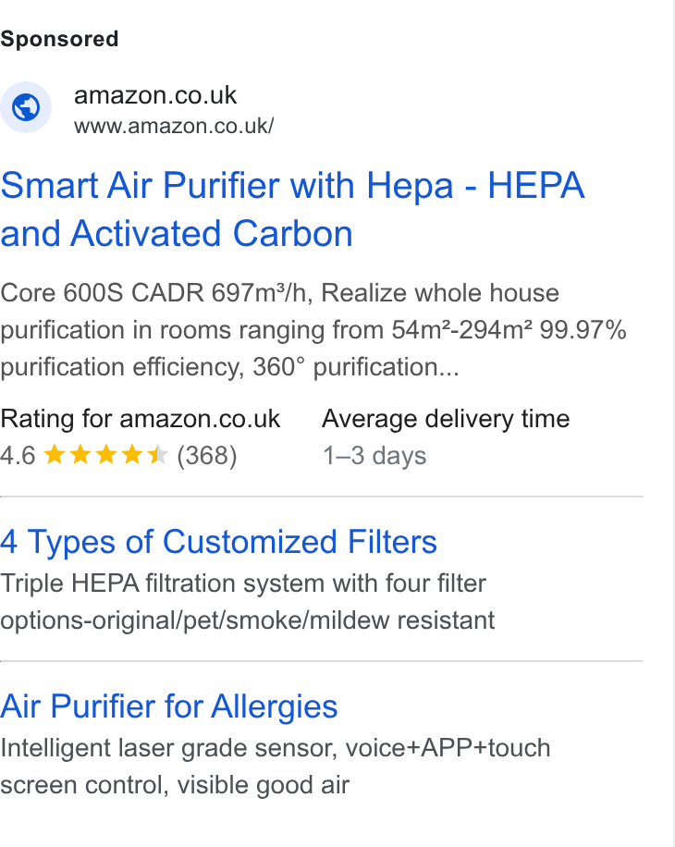This screenshot has width=675, height=847.
Task: Click the Core 600S CADR description text
Action: [x=313, y=330]
